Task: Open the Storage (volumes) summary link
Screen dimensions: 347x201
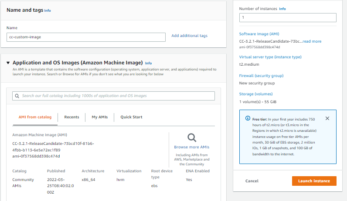Action: click(256, 94)
